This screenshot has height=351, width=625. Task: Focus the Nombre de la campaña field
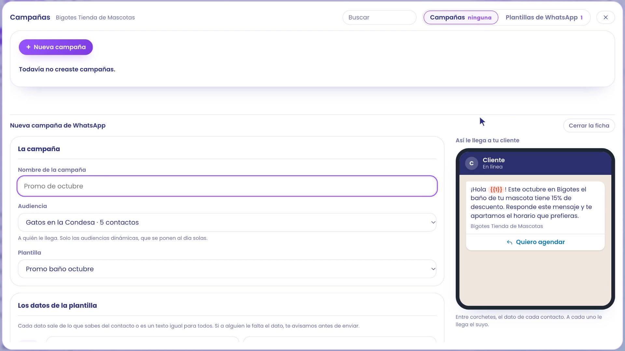tap(227, 186)
